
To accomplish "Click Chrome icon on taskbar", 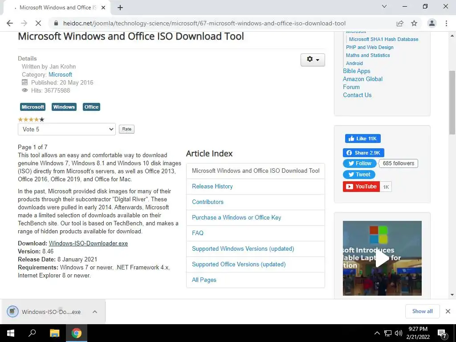I will [77, 333].
